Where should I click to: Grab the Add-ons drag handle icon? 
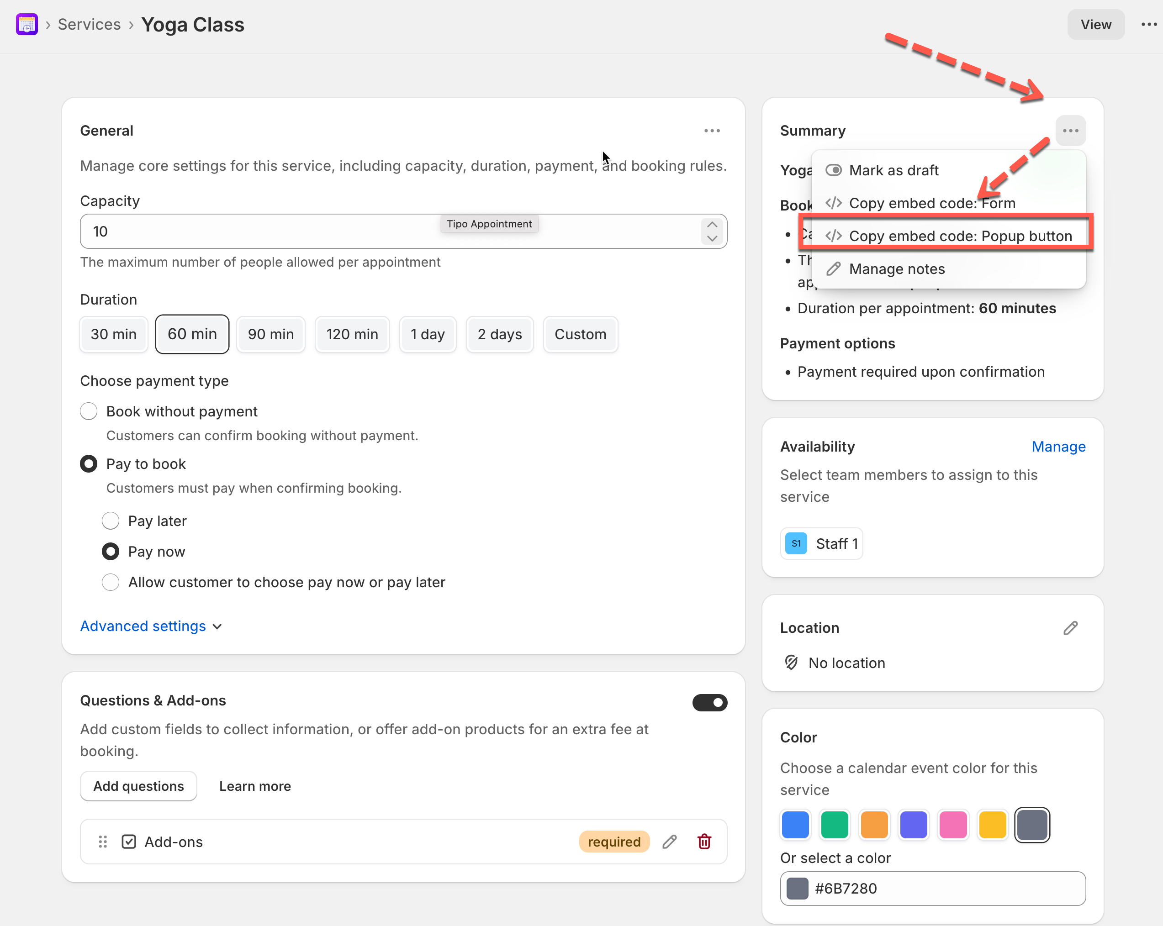(x=102, y=842)
